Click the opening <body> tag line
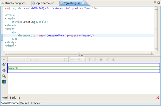This screenshot has height=106, width=161. pos(10,29)
